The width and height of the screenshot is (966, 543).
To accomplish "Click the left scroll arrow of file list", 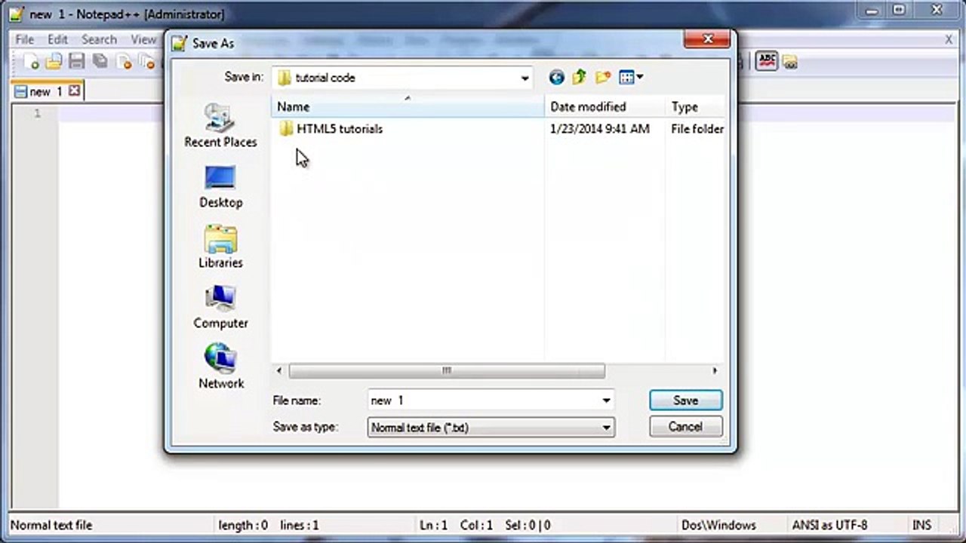I will (279, 370).
